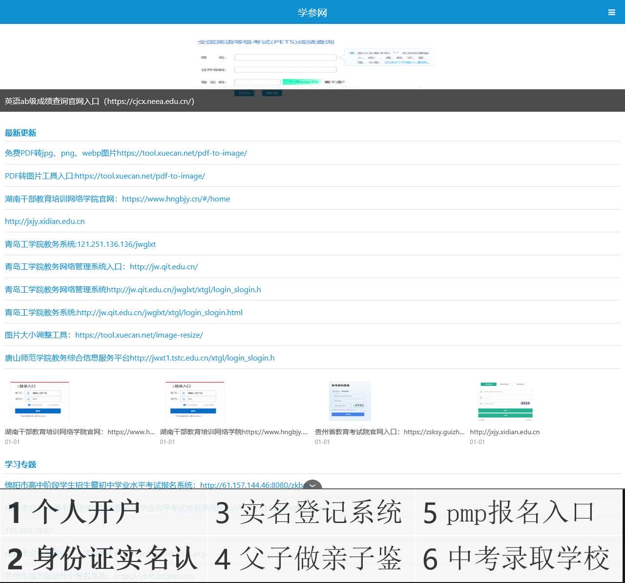Screen dimensions: 625x583
Task: Click the xidian green login thumbnail
Action: coord(505,401)
